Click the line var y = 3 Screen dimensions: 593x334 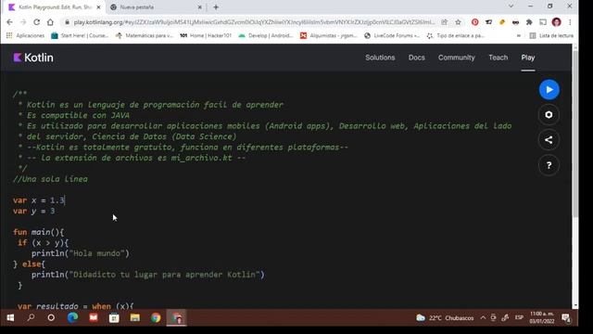[x=34, y=211]
